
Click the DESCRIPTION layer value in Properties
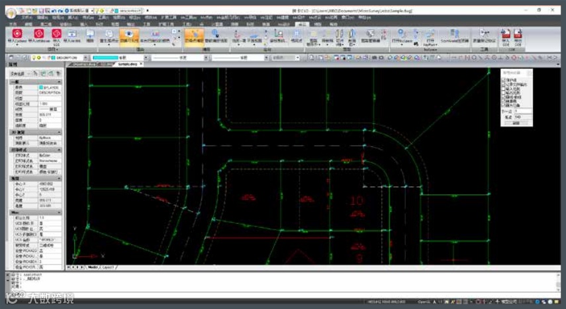(x=50, y=93)
